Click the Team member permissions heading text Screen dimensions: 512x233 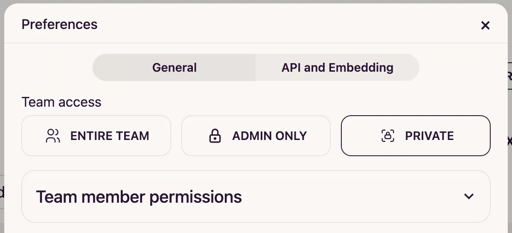[x=139, y=197]
